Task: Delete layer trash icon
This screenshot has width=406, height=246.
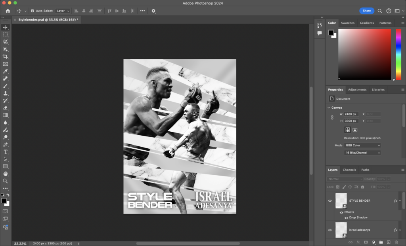Action: pos(396,242)
